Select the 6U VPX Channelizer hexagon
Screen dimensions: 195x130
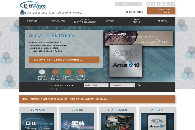[81, 72]
